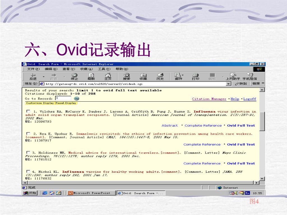The image size is (287, 215).
Task: Select the 编辑 edit toolbar icon
Action: click(x=212, y=77)
